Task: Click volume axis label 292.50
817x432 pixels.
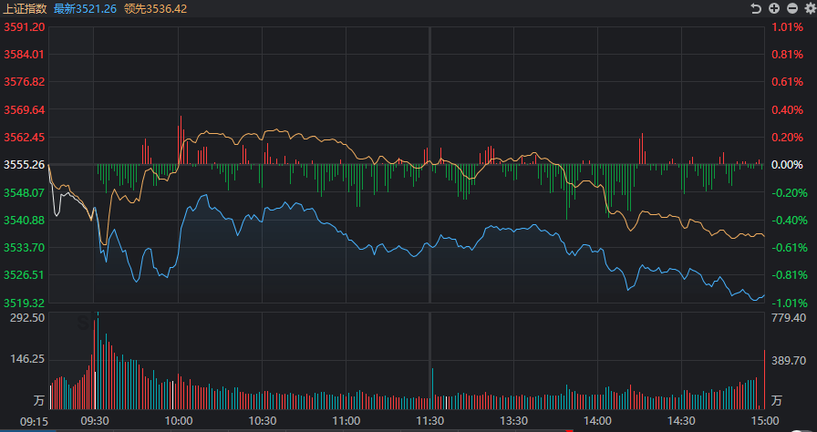Action: [x=28, y=317]
